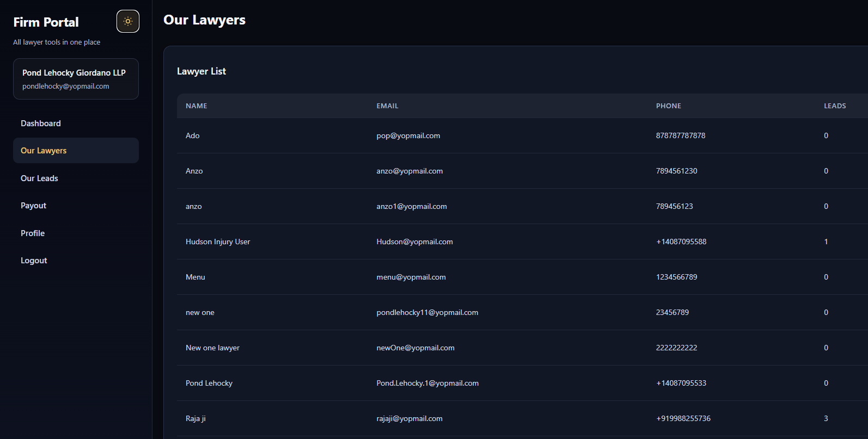Open the Profile page
Image resolution: width=868 pixels, height=439 pixels.
(76, 233)
